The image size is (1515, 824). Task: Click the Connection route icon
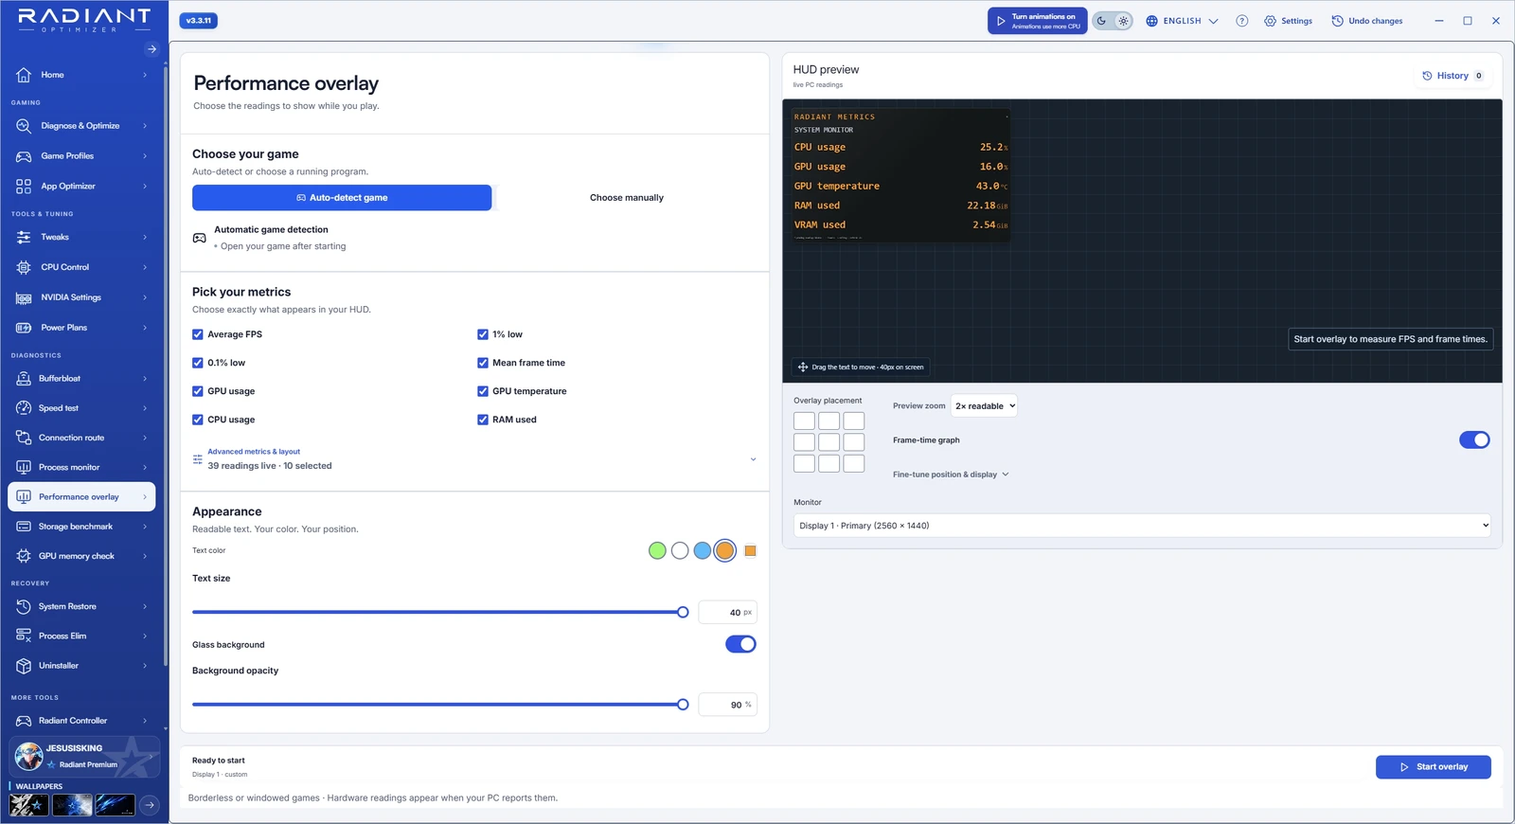(x=24, y=438)
